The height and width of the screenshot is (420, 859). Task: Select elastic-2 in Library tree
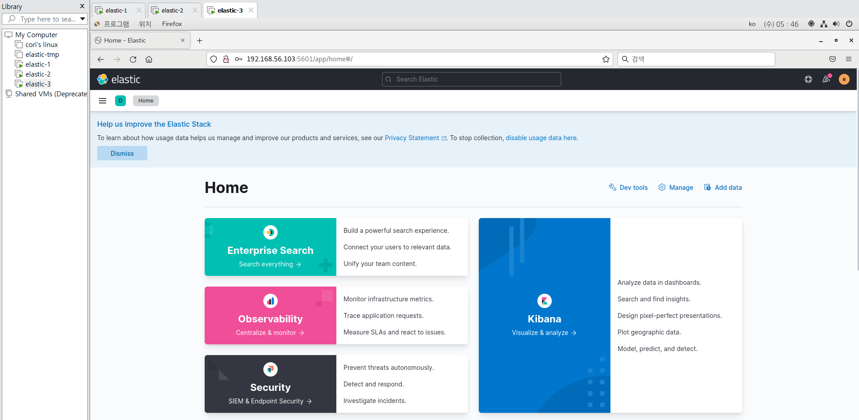(x=38, y=74)
